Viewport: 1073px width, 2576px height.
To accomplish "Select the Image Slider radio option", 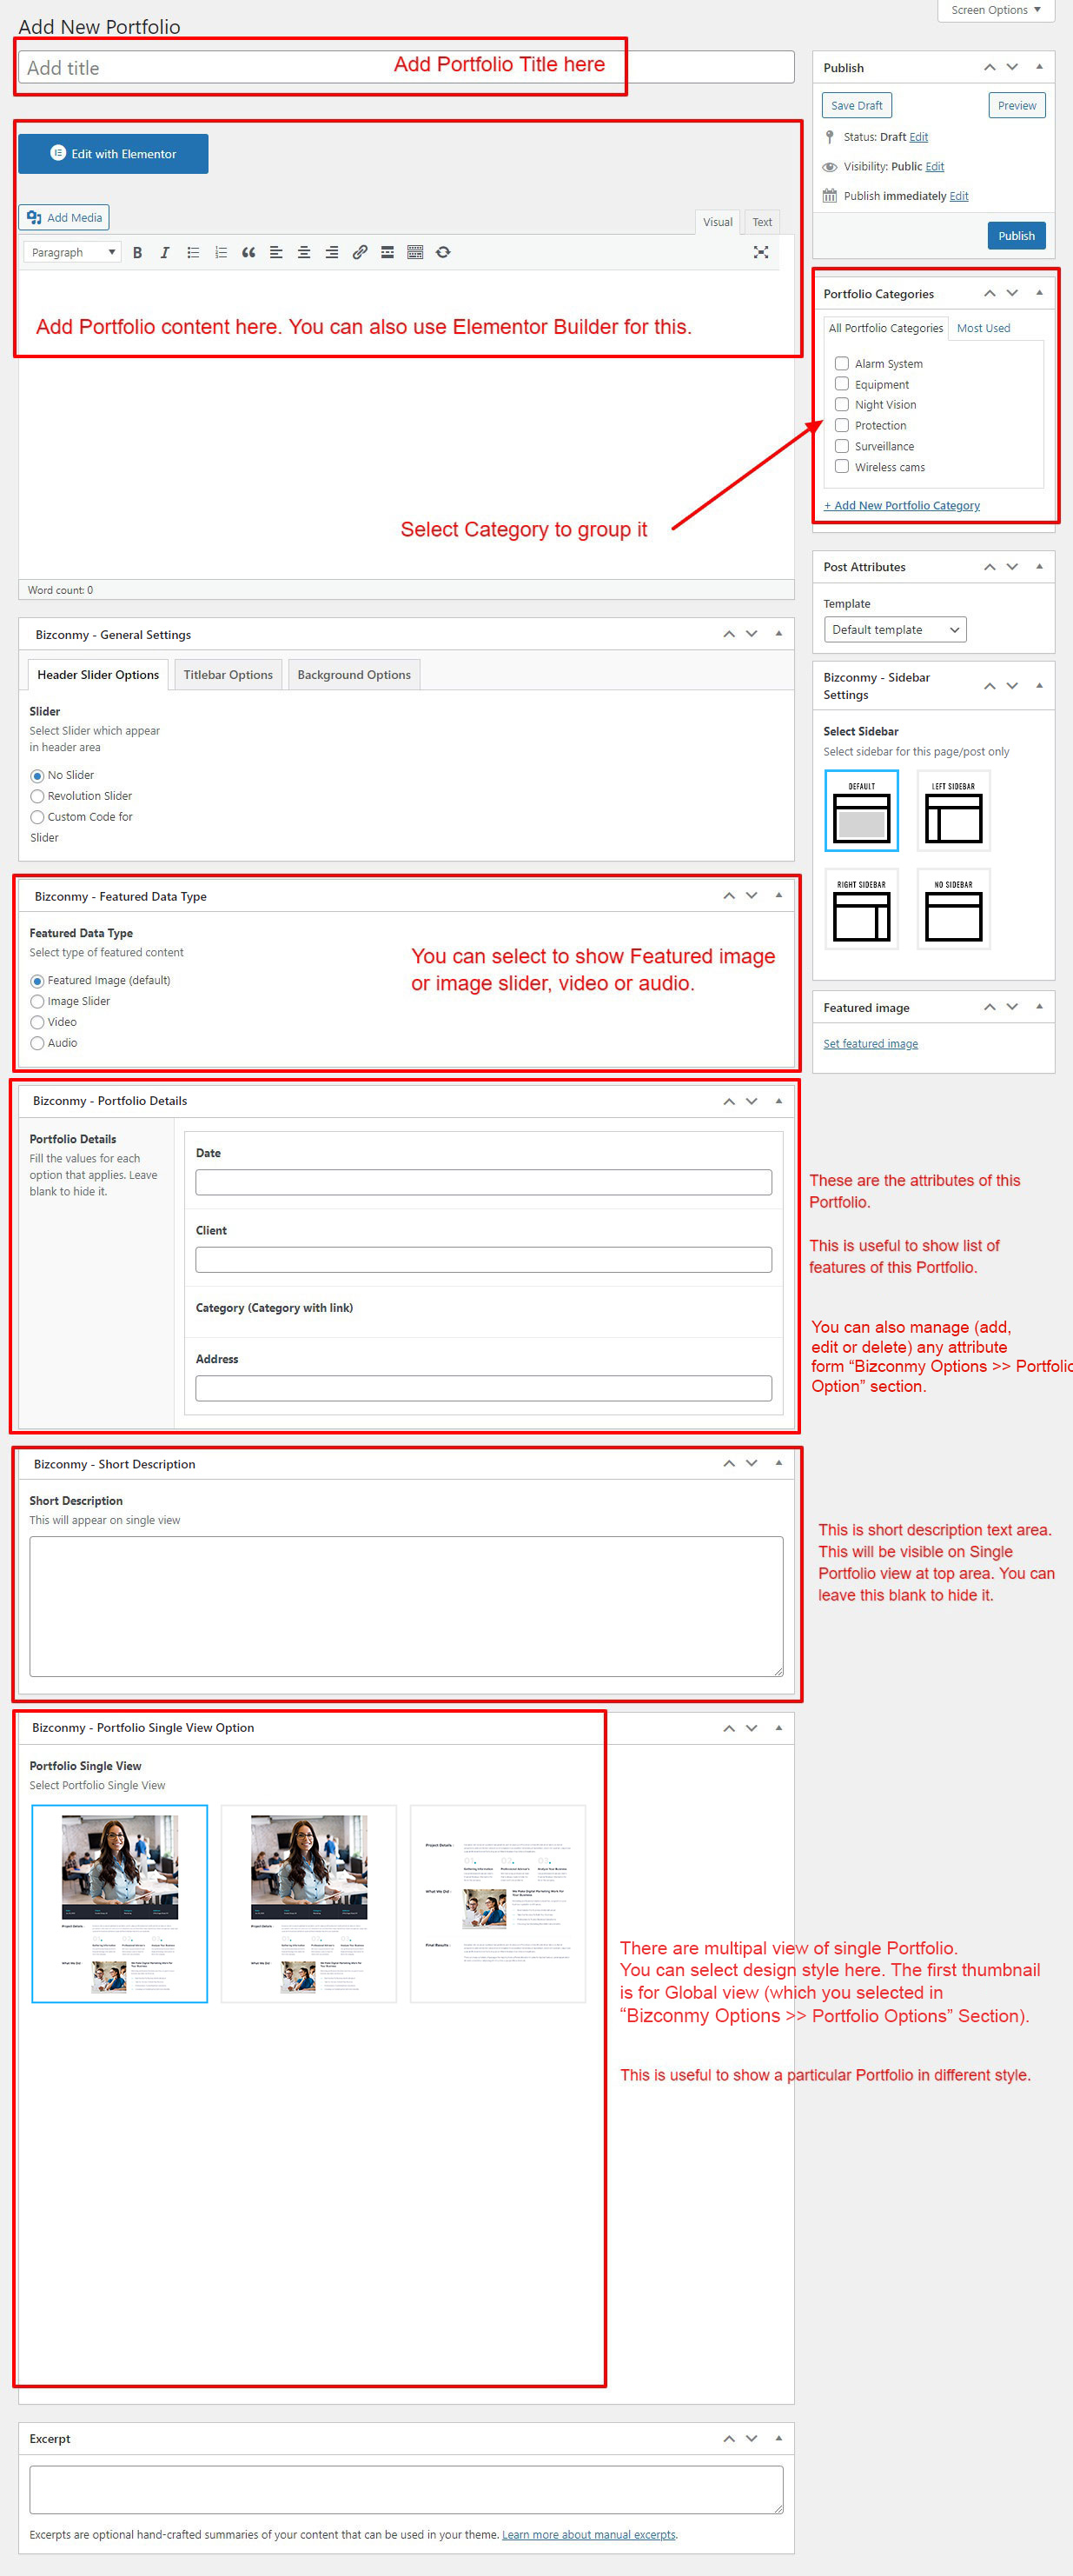I will tap(38, 1002).
